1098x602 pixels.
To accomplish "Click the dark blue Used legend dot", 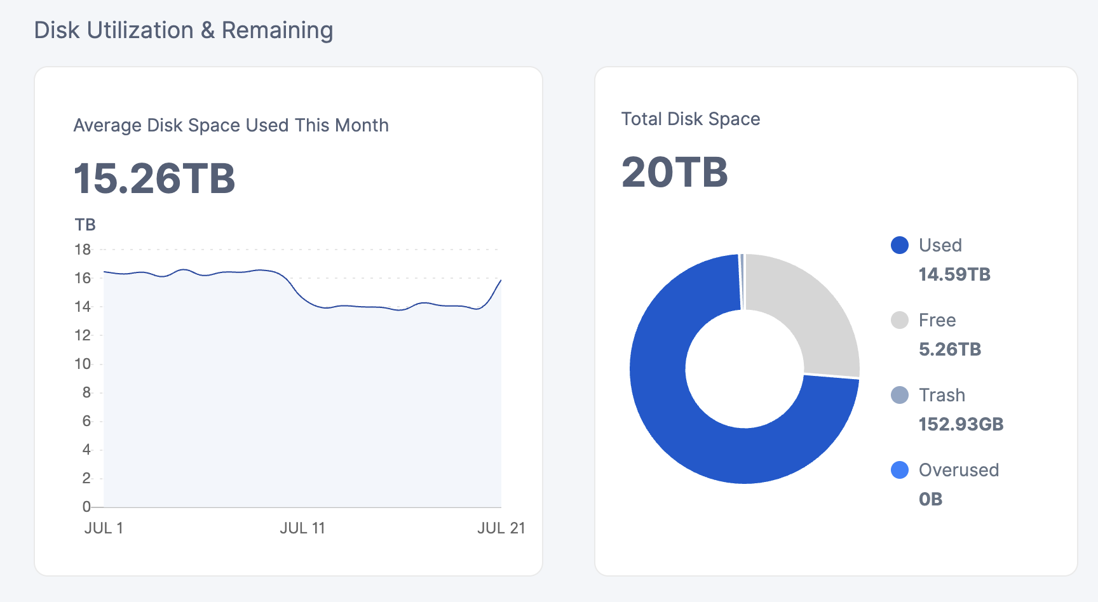I will [x=899, y=245].
